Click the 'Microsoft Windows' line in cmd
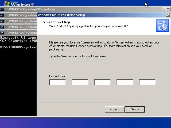This screenshot has width=171, height=128. click(x=18, y=38)
